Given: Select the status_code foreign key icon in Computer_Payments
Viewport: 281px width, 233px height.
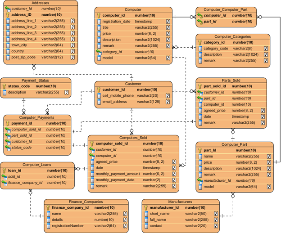Looking at the screenshot, I should click(x=8, y=148).
